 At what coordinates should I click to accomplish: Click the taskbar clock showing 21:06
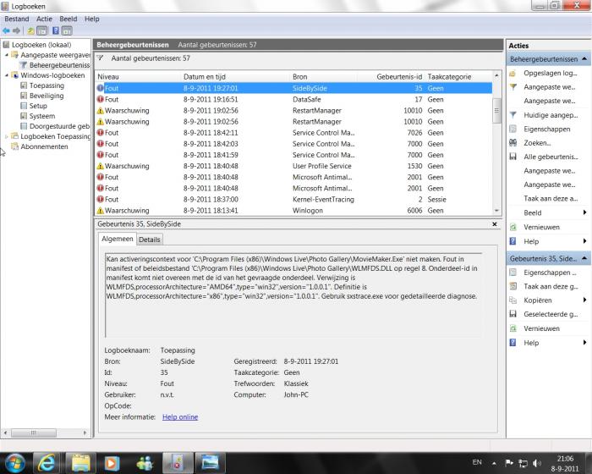(x=565, y=463)
